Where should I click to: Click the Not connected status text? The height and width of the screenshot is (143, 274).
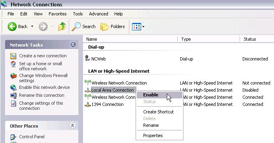coord(256,83)
